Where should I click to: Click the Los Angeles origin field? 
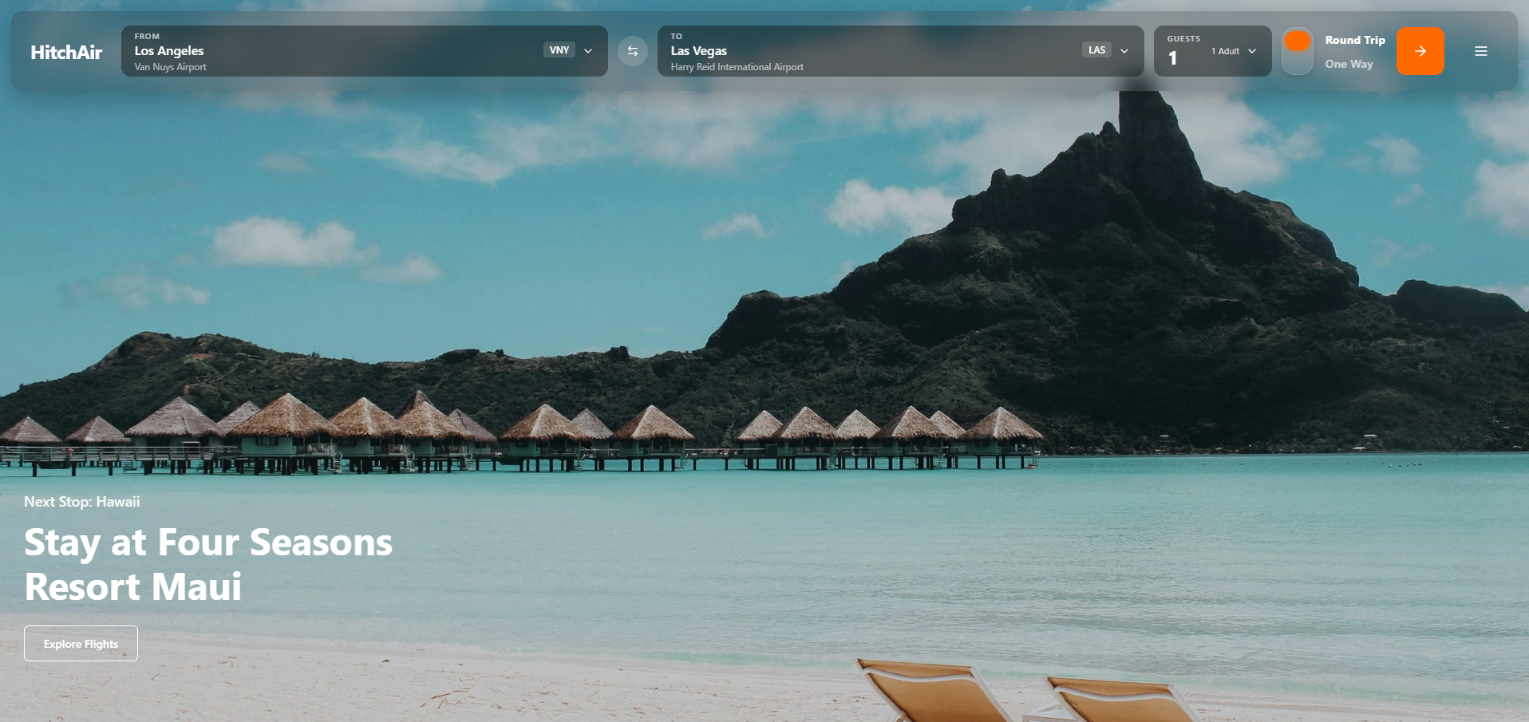(365, 51)
